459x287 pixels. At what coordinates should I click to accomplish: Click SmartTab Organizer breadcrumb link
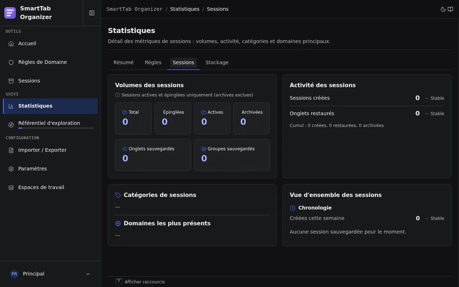tap(134, 9)
